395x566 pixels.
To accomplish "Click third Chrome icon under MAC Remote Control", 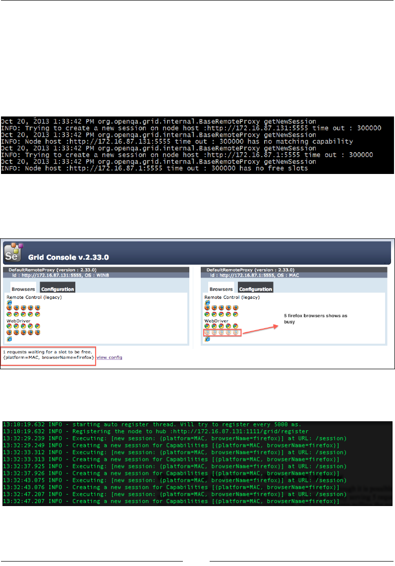I will click(222, 314).
